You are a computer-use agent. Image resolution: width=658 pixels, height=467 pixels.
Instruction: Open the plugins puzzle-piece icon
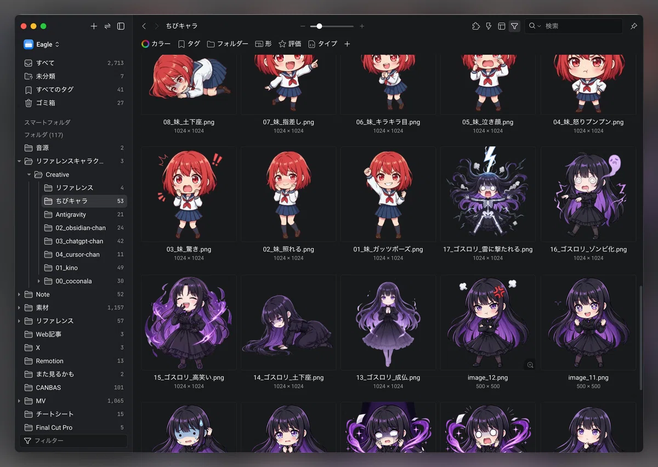coord(475,26)
